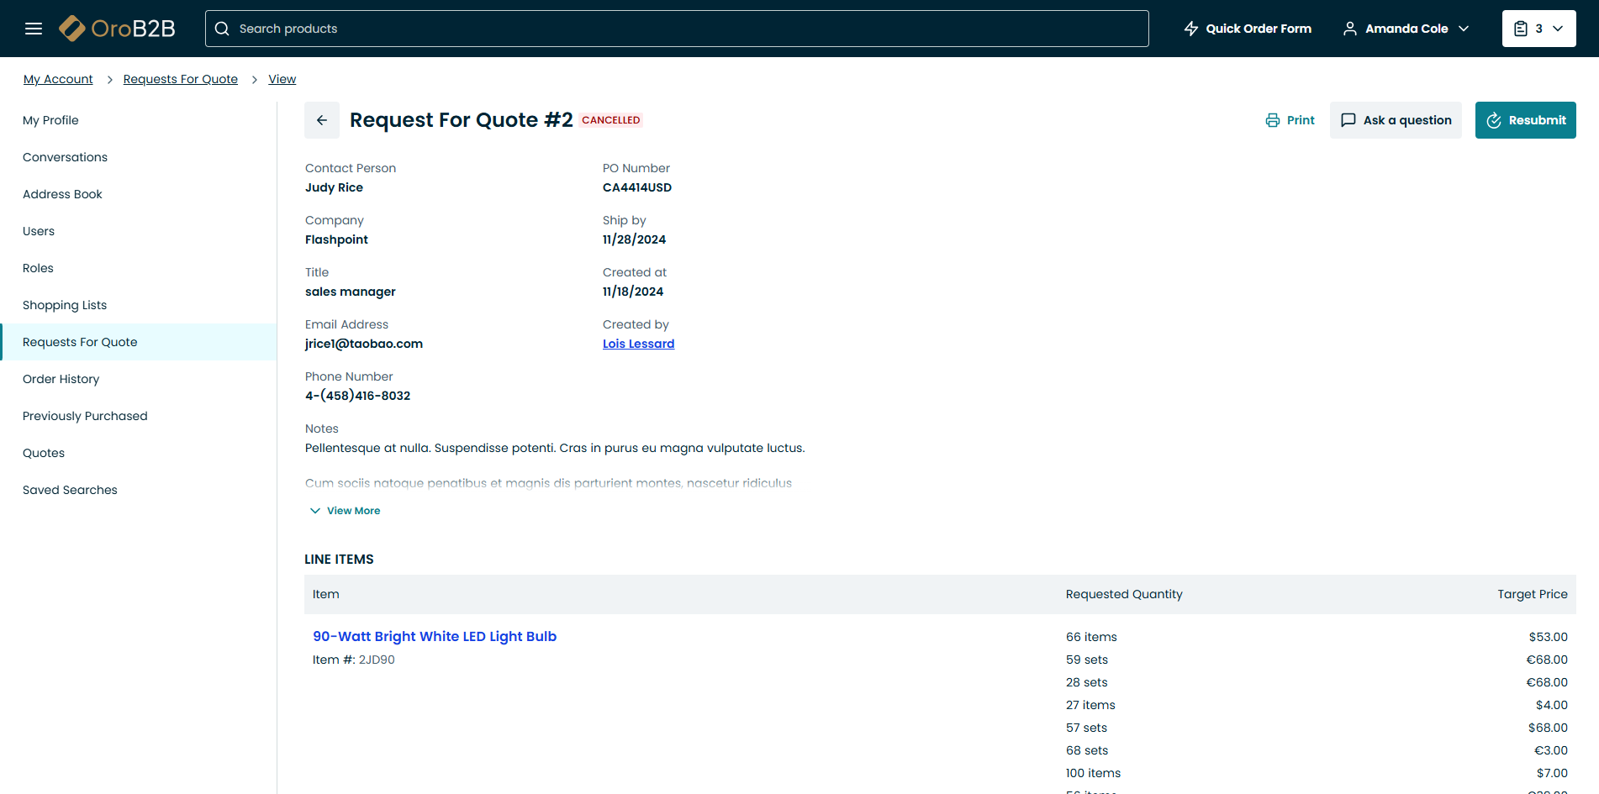Click the search magnifier icon
This screenshot has width=1599, height=794.
[222, 29]
